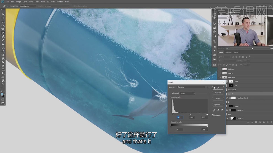Open the Sample Size dropdown

(28, 6)
